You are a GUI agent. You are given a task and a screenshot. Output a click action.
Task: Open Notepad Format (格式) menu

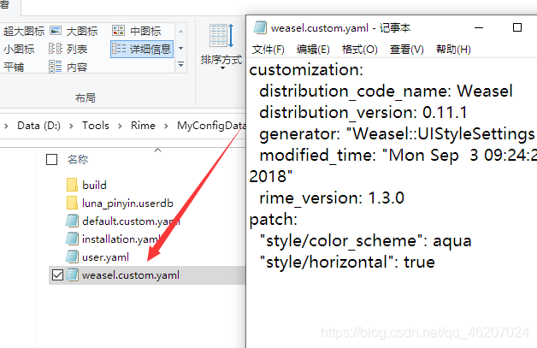(360, 50)
